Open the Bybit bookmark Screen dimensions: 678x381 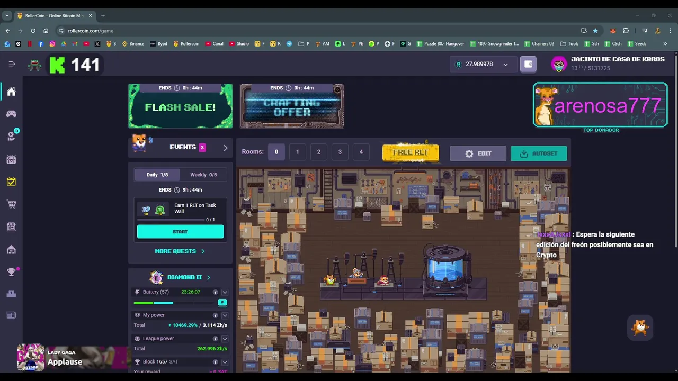click(x=158, y=44)
